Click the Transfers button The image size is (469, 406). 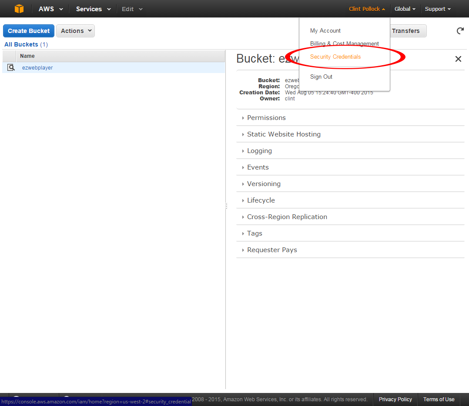(408, 31)
